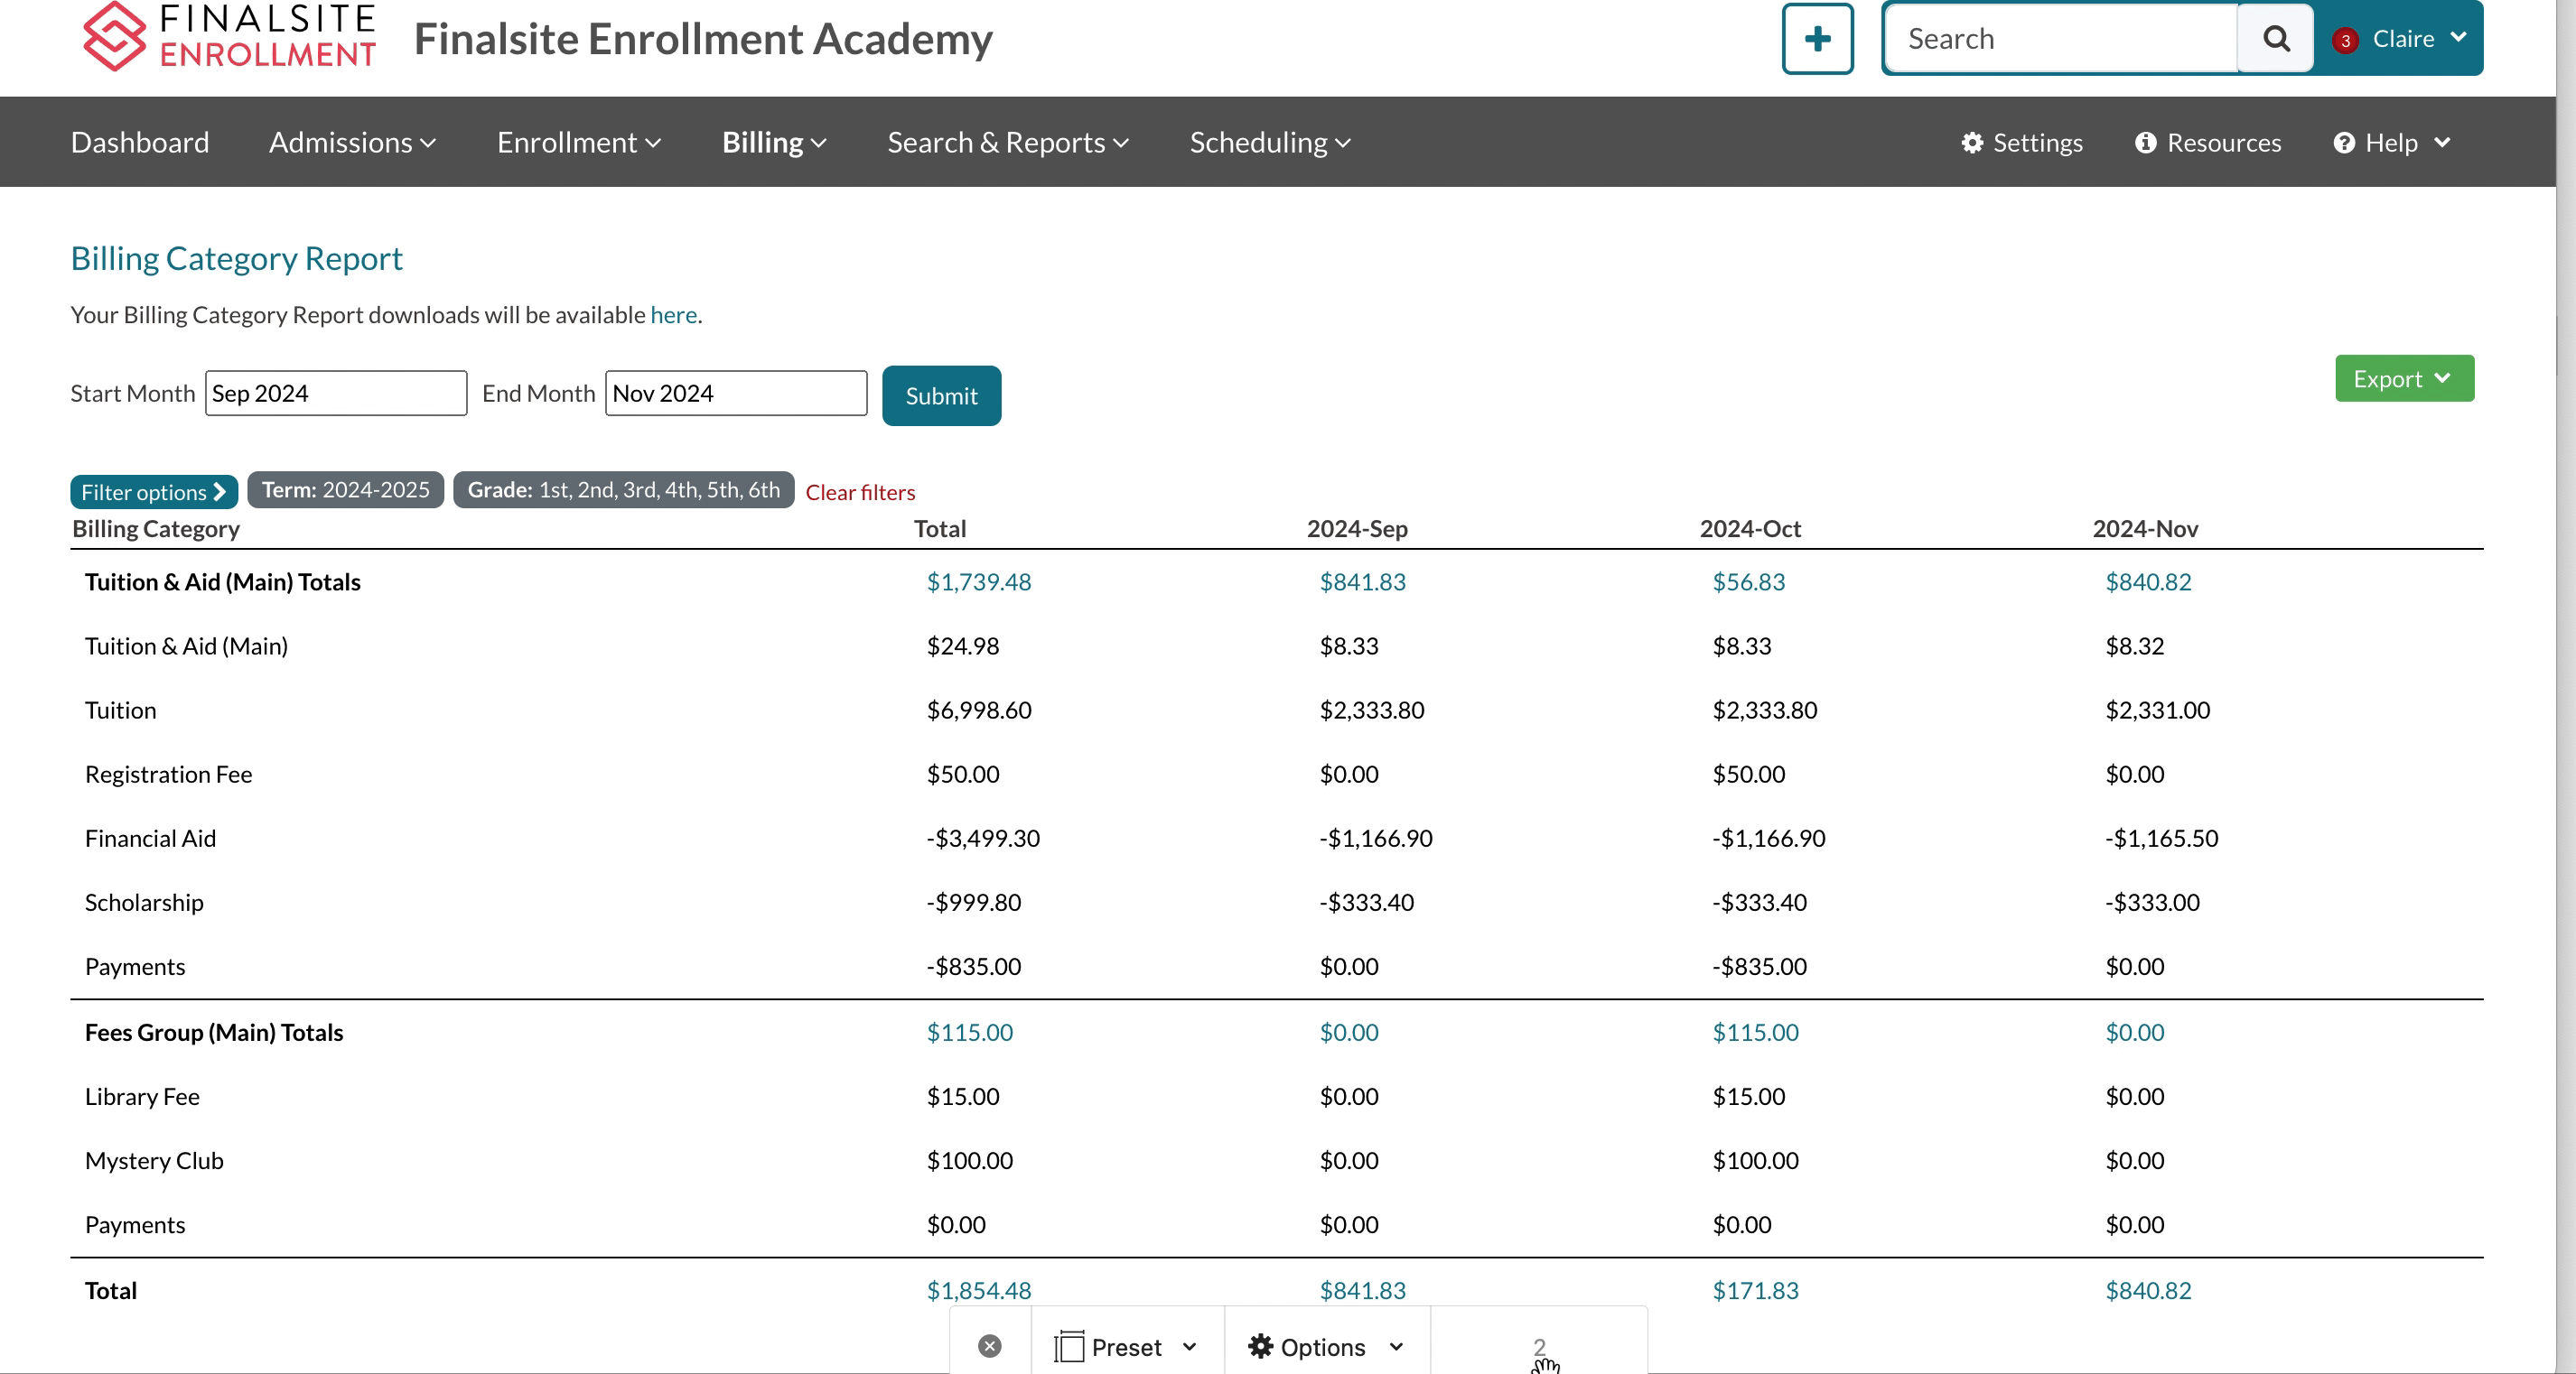Click the close X button on filter bar
This screenshot has height=1374, width=2576.
tap(988, 1345)
